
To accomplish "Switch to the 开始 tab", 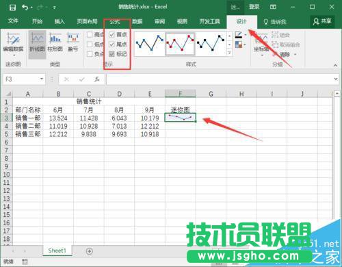I will coord(37,21).
